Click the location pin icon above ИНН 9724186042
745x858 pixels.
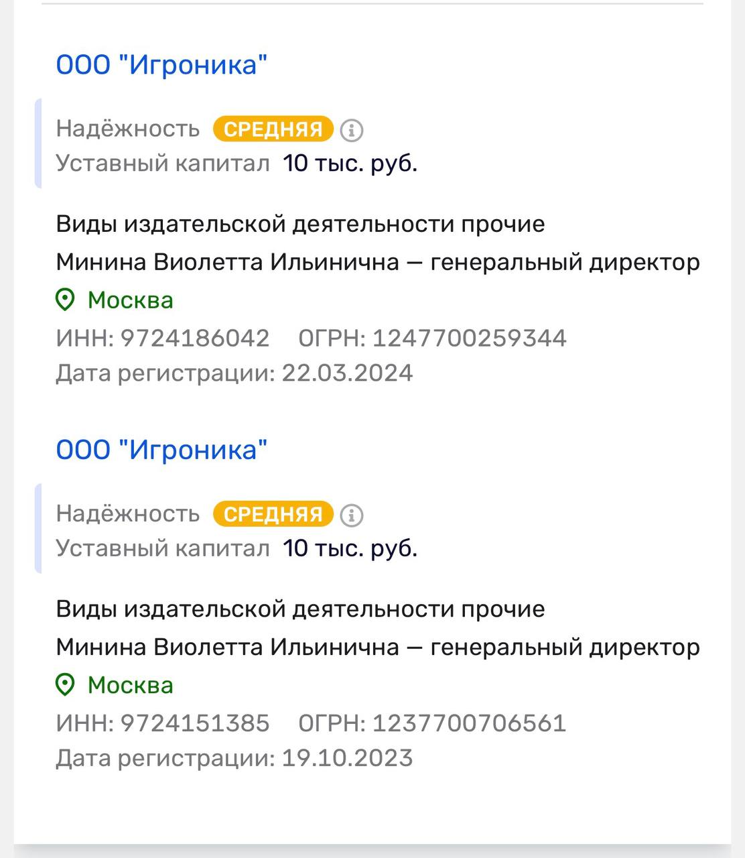[65, 300]
